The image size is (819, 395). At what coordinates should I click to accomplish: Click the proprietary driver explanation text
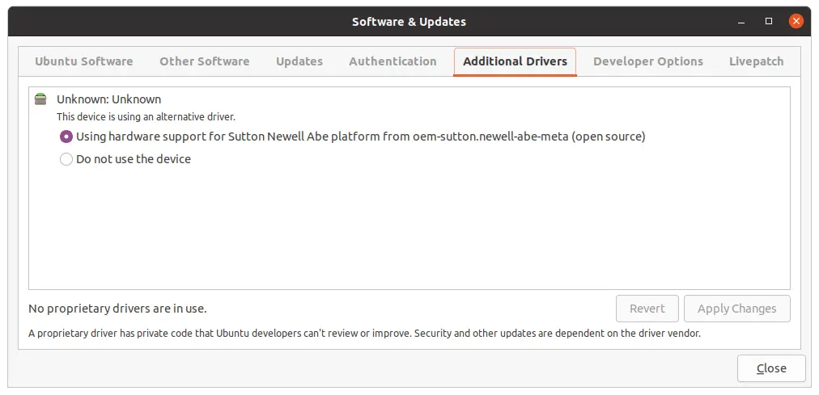pos(364,333)
